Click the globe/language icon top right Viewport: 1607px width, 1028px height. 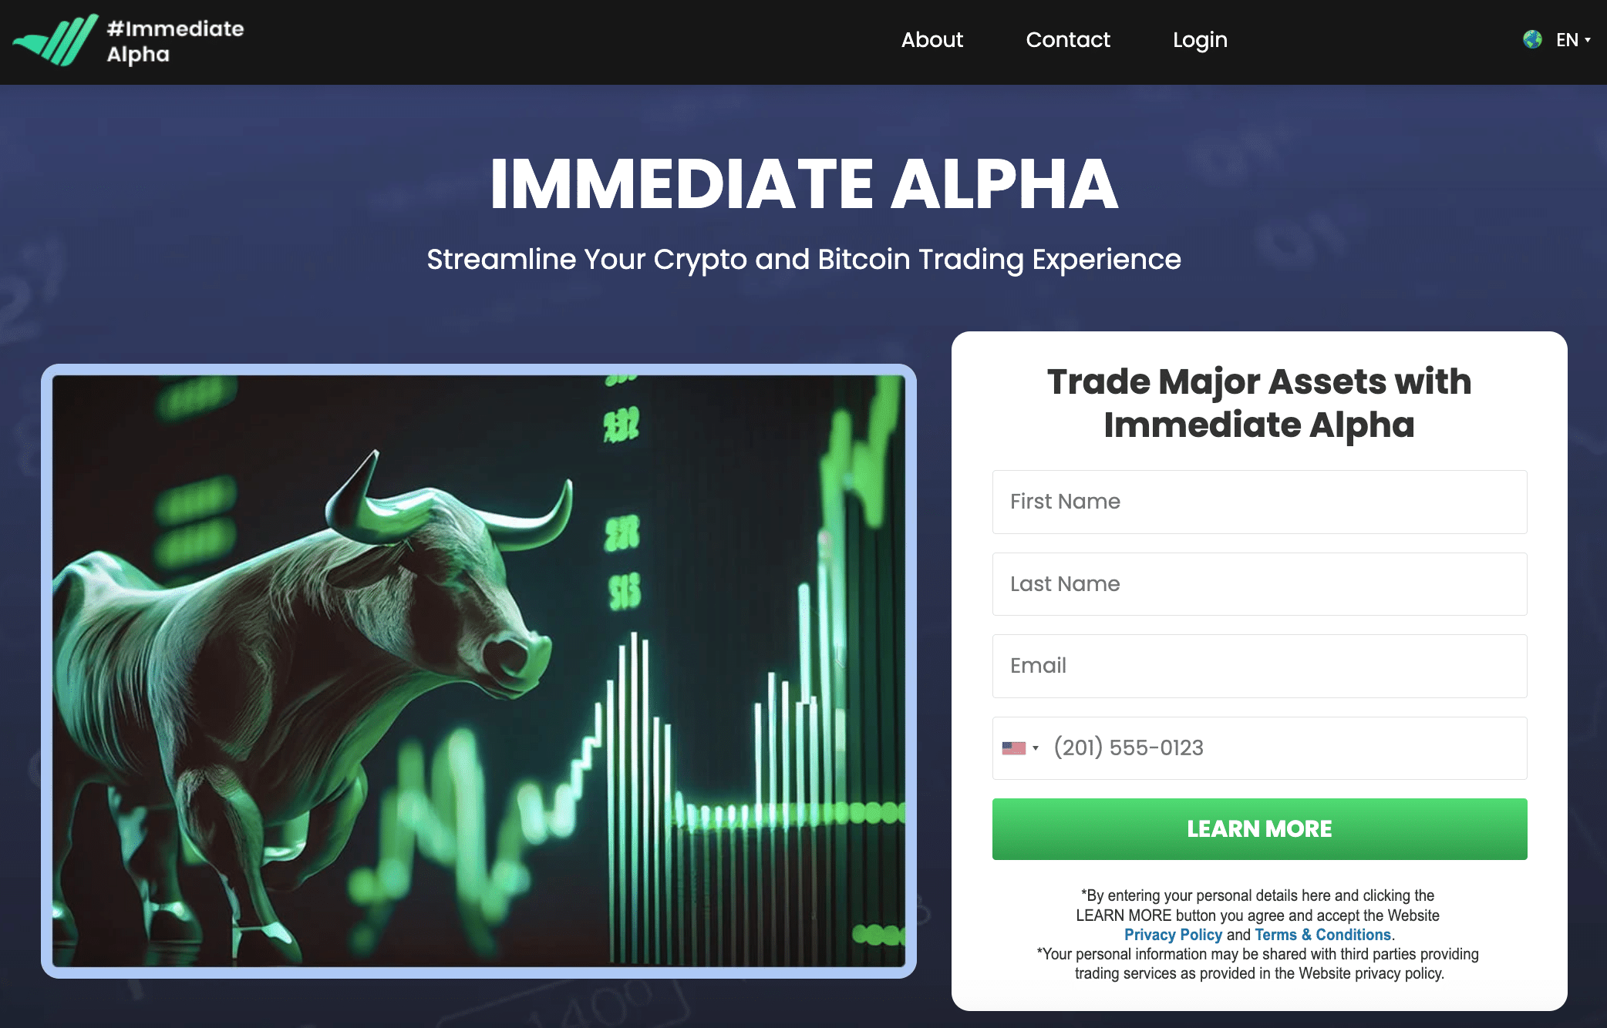(1531, 39)
